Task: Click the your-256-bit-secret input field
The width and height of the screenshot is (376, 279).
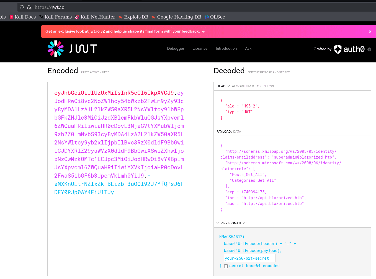Action: click(x=250, y=258)
